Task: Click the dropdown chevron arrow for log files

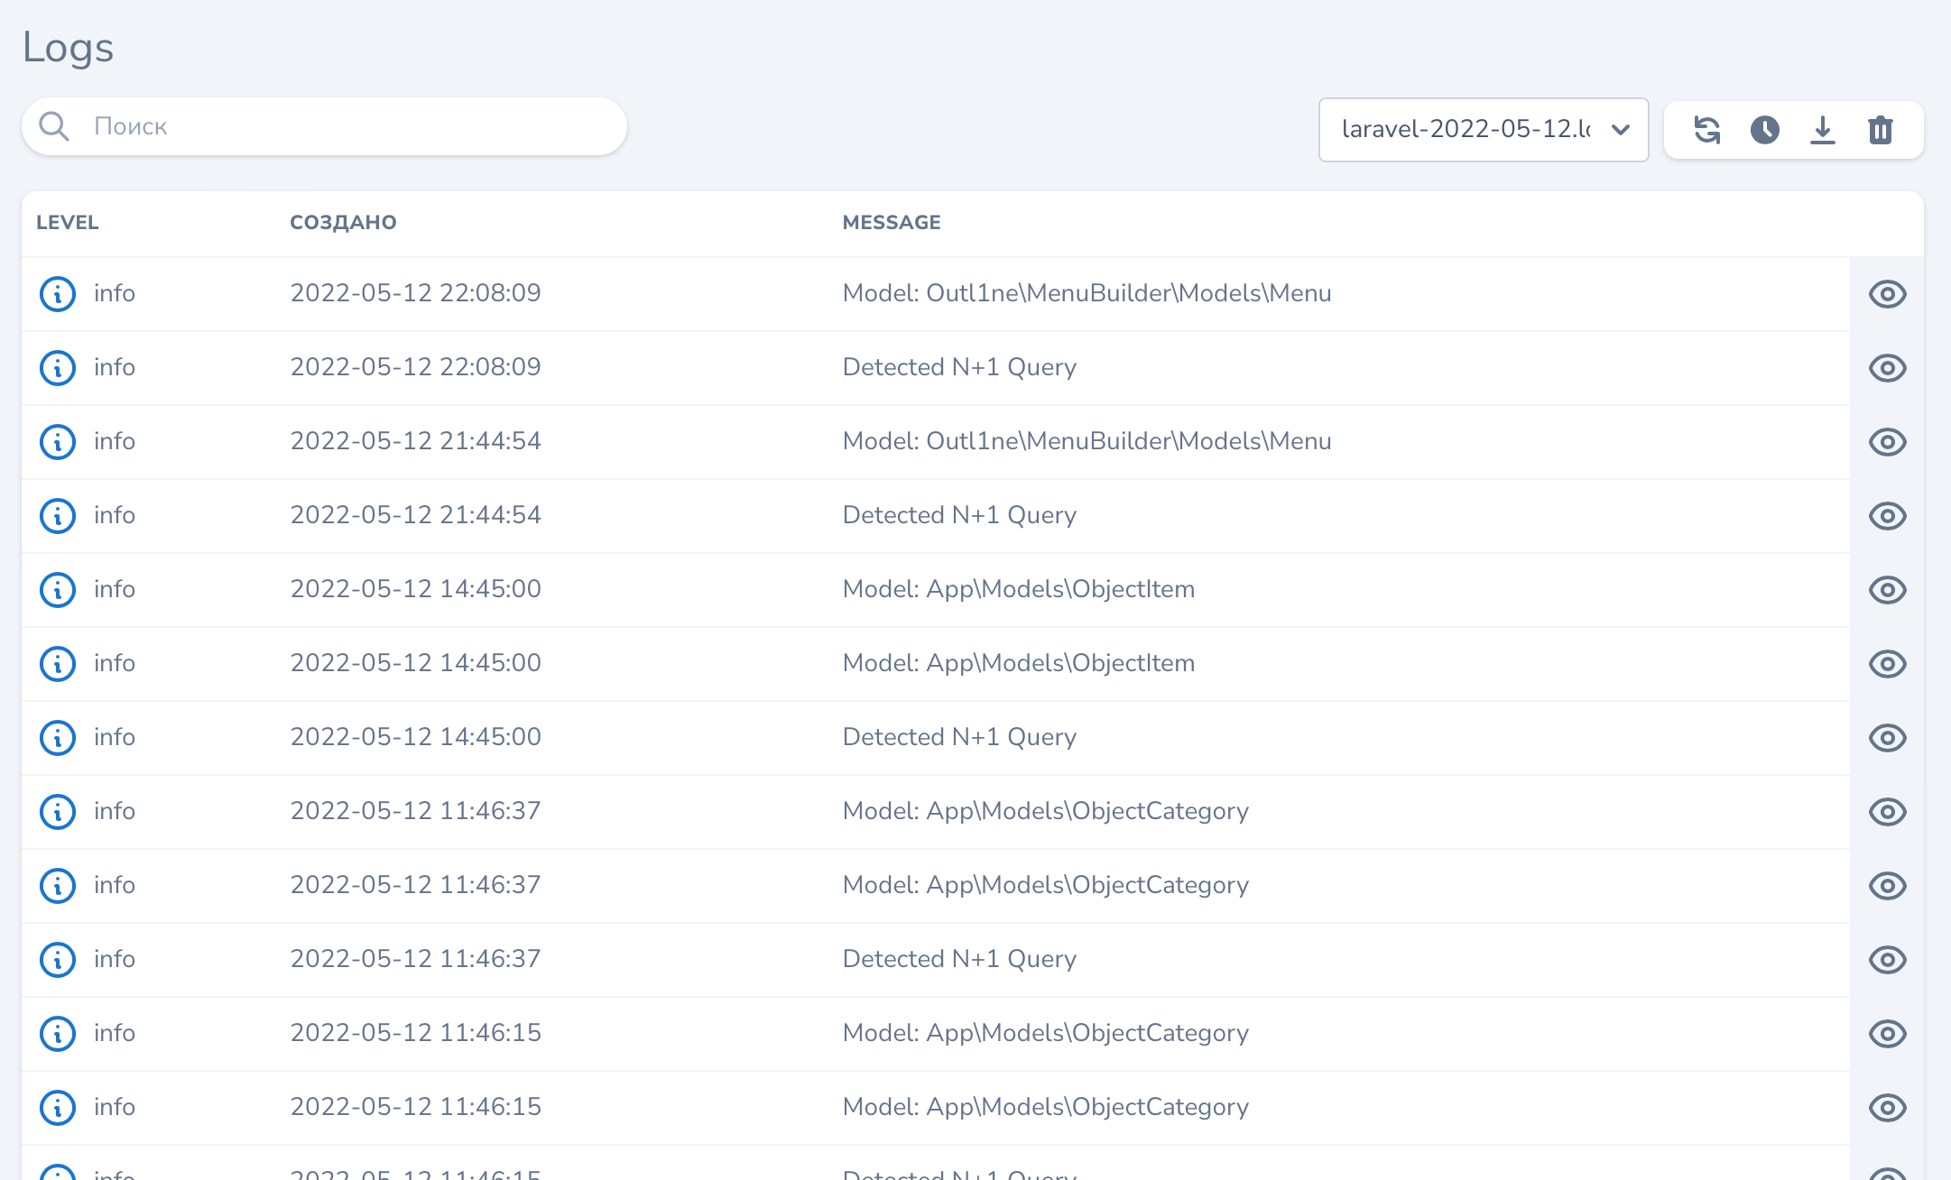Action: [1621, 130]
